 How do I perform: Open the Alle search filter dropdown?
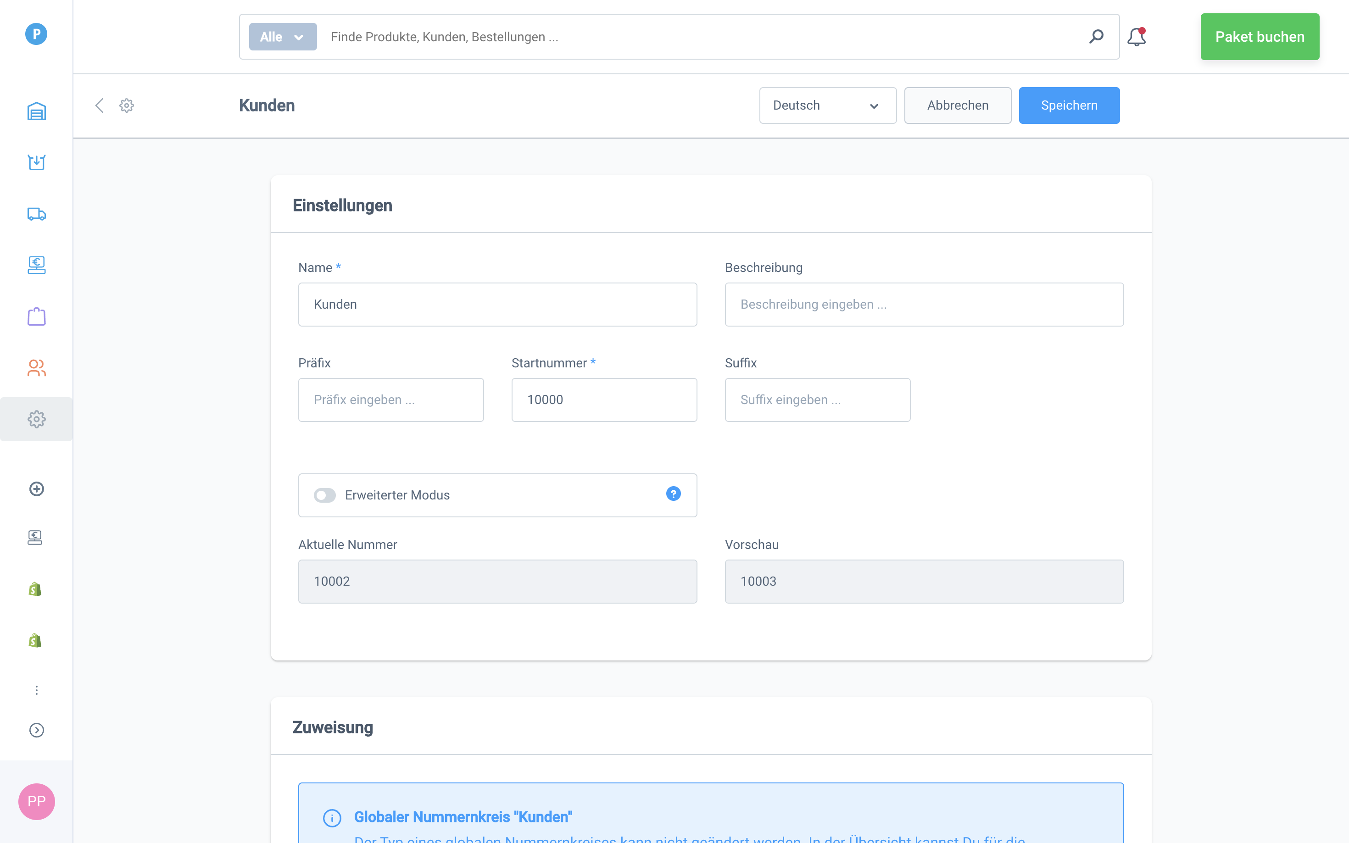283,37
